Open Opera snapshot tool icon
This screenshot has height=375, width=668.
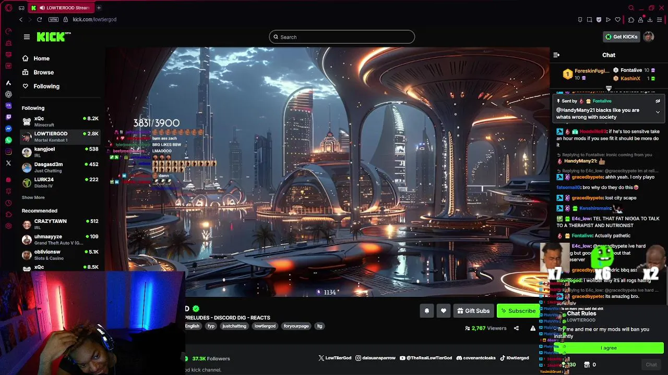pyautogui.click(x=589, y=20)
